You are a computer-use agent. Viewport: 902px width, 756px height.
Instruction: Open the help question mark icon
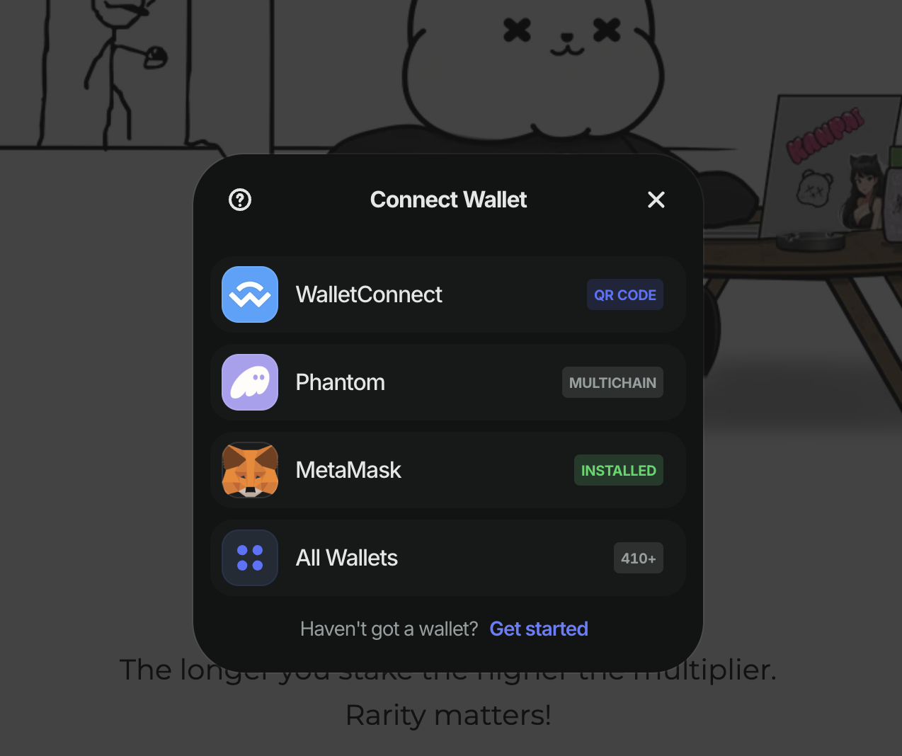pyautogui.click(x=240, y=200)
